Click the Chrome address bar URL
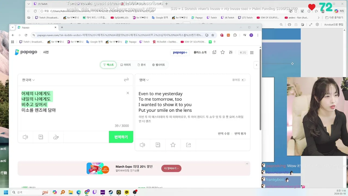 pyautogui.click(x=120, y=35)
